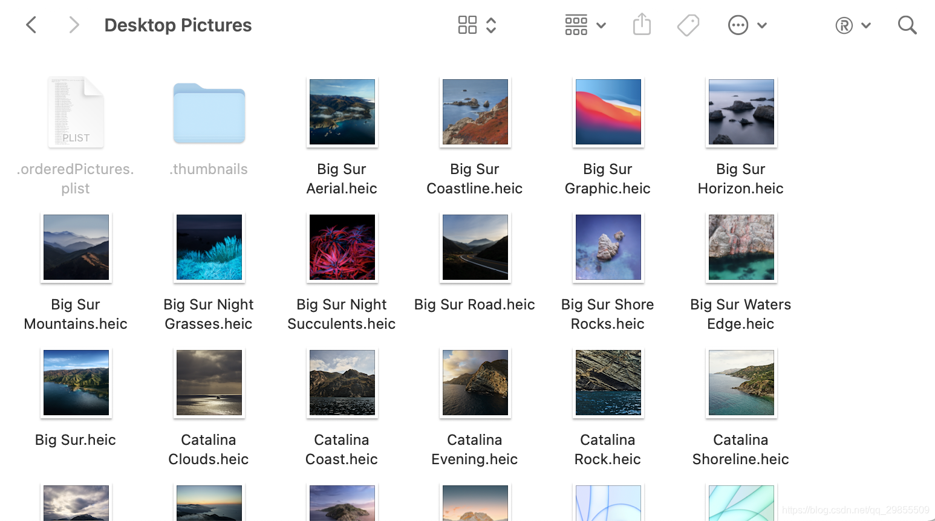Click the Share toolbar icon
The height and width of the screenshot is (521, 935).
(x=642, y=24)
